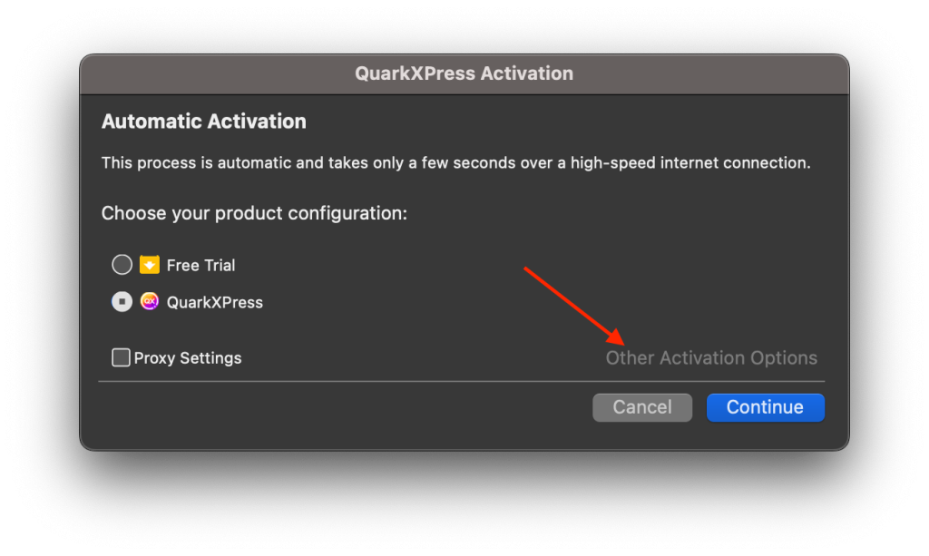Select the QuarkXPress configuration option
This screenshot has width=929, height=556.
pos(122,301)
